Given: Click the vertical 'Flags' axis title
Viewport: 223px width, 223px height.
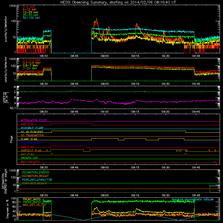Looking at the screenshot, I should point(11,139).
